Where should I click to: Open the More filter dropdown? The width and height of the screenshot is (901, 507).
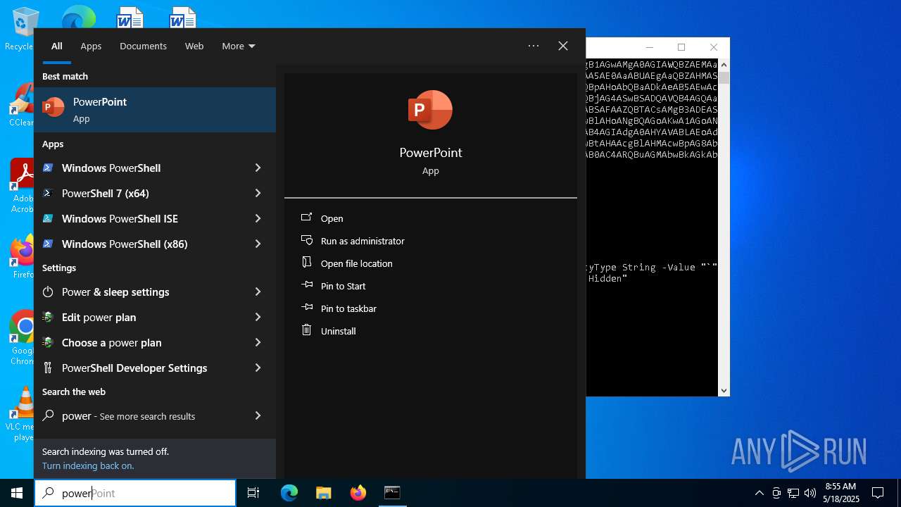coord(239,46)
